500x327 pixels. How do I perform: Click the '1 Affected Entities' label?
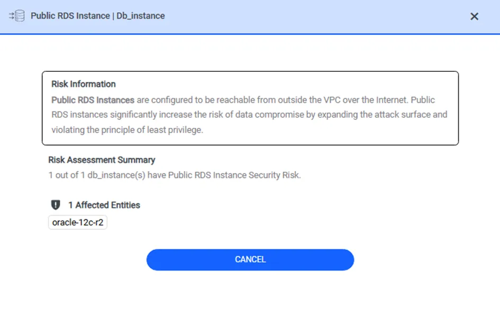coord(104,205)
